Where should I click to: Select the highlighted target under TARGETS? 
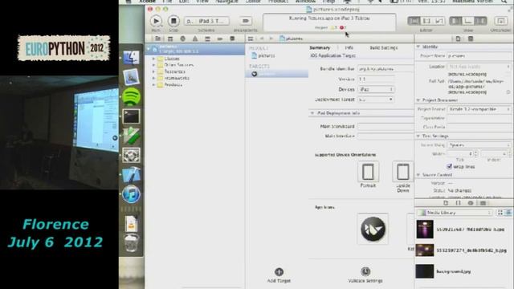(277, 74)
